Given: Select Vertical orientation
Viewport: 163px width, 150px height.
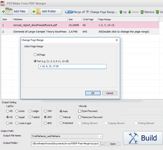Looking at the screenshot, I should pyautogui.click(x=61, y=117).
